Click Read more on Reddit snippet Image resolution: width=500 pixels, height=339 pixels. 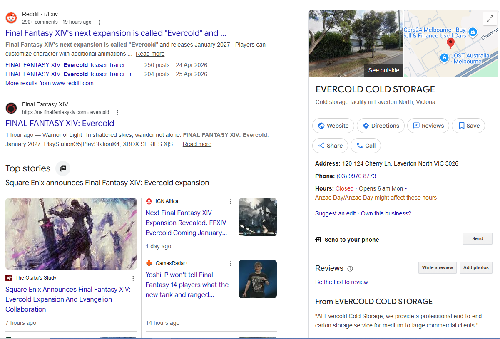point(150,54)
